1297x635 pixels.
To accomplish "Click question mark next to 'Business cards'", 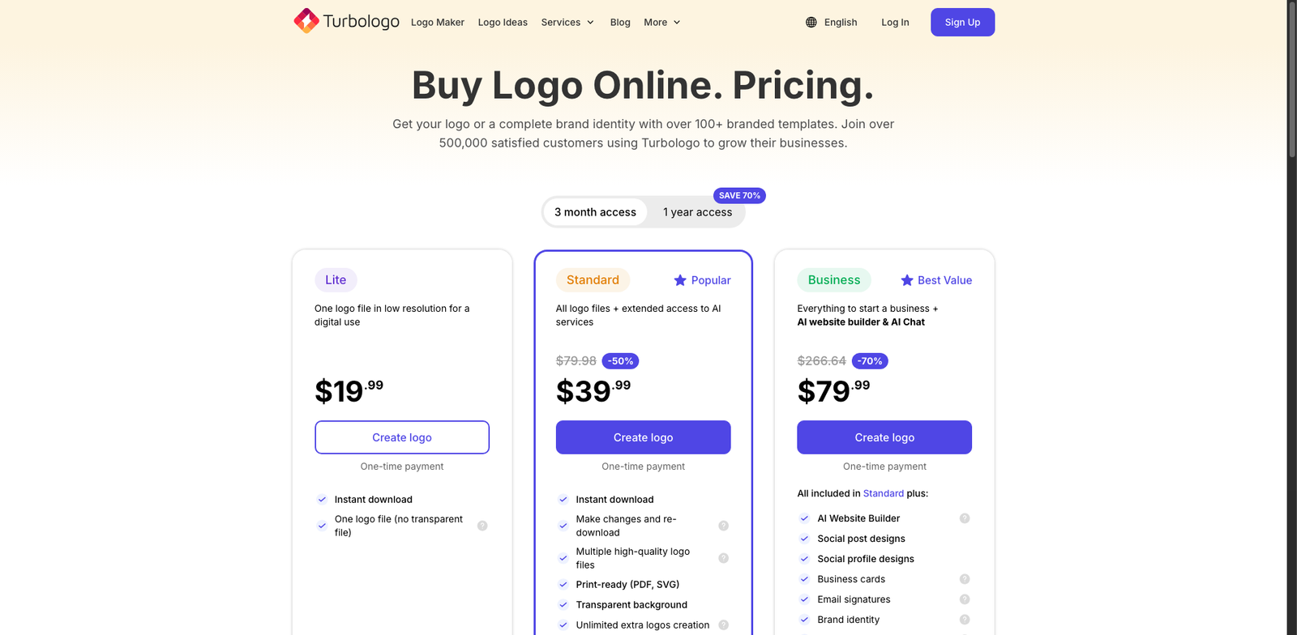I will tap(965, 578).
